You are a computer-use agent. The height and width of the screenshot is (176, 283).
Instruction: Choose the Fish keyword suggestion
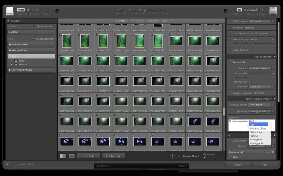(258, 125)
